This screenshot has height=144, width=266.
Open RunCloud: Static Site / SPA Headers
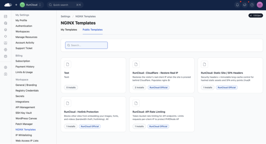tap(222, 73)
